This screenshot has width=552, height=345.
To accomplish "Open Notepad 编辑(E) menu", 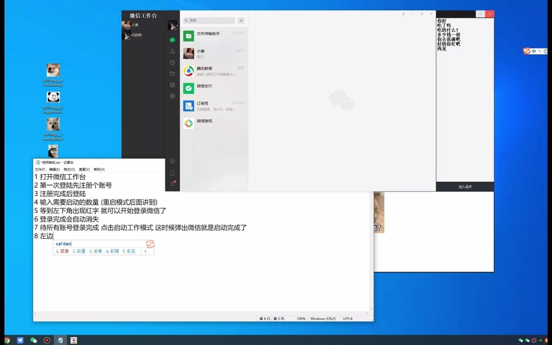I will pos(54,169).
